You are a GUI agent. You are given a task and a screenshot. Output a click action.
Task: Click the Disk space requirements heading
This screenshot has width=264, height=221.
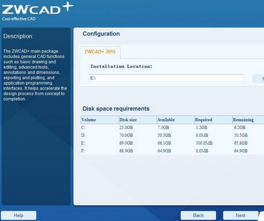click(116, 109)
